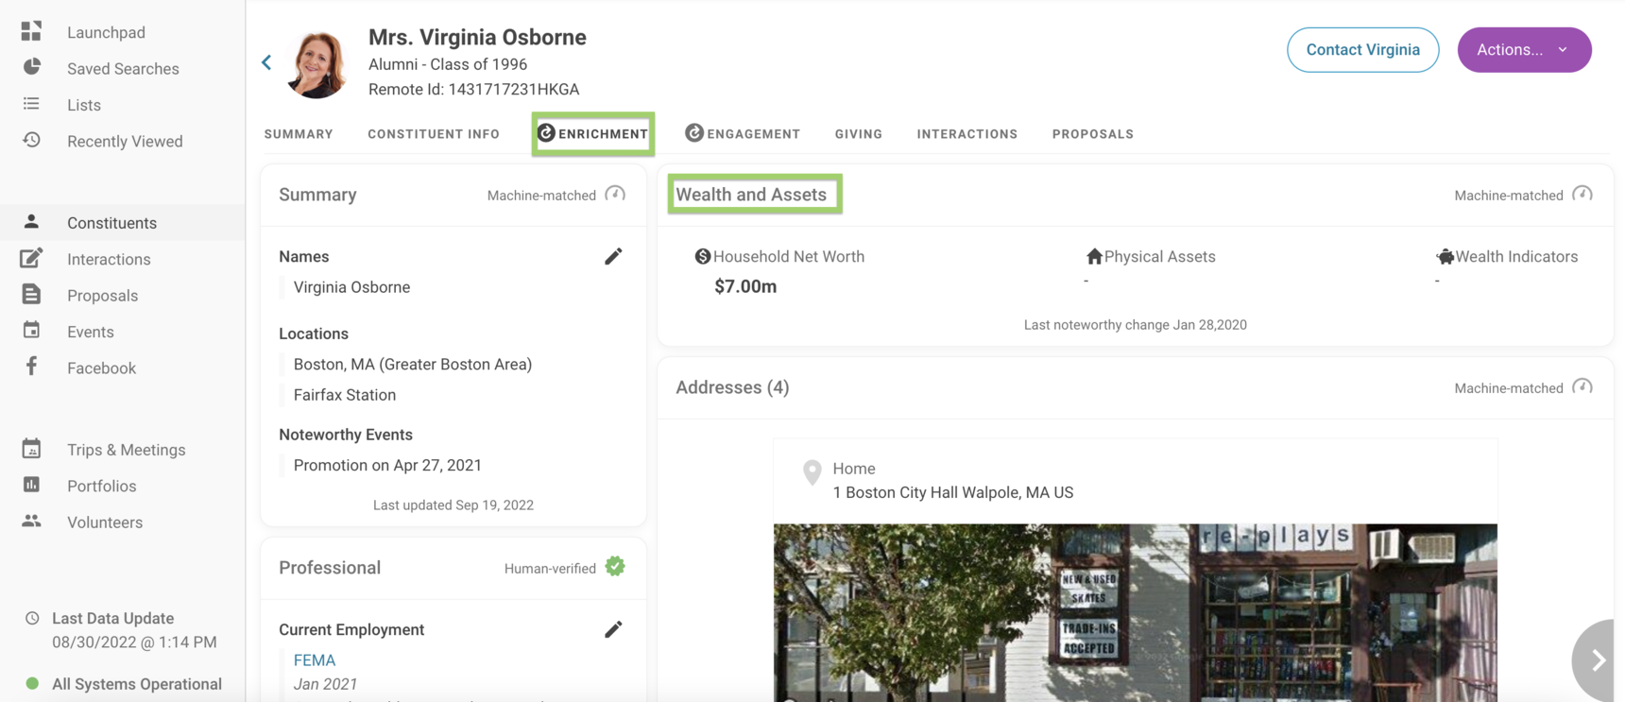Open the Engagement tab
1625x702 pixels.
pos(743,134)
